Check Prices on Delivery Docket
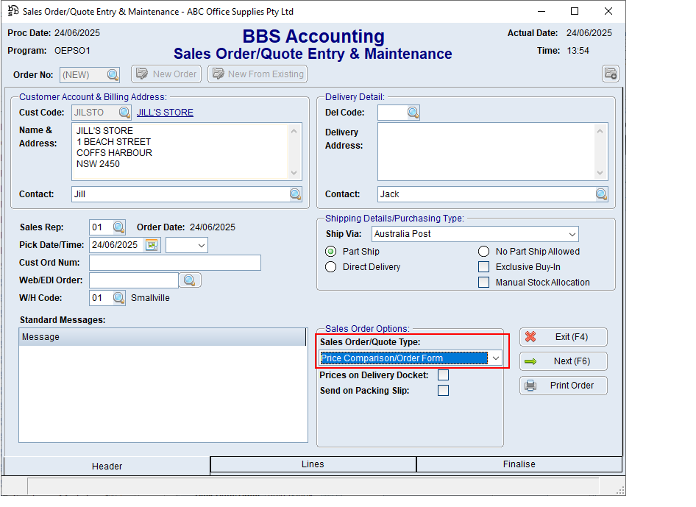 [x=443, y=374]
